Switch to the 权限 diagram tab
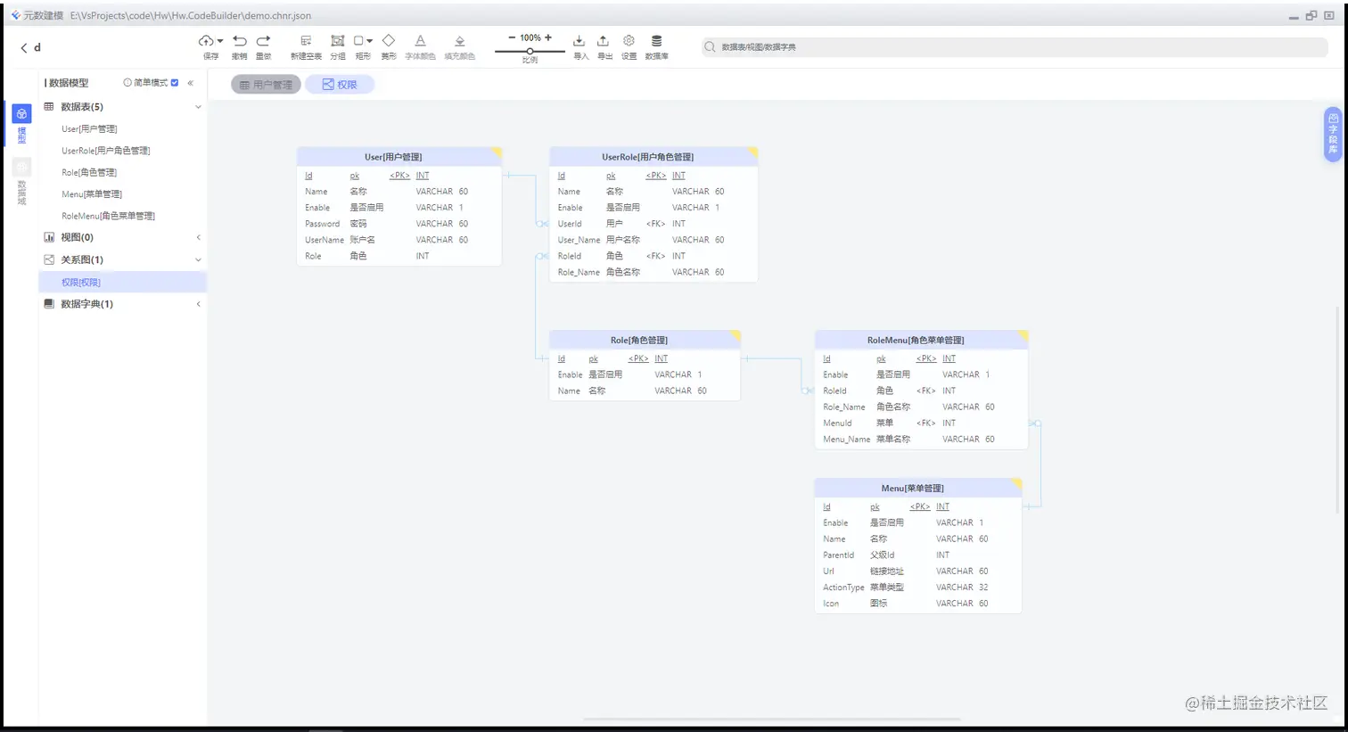The height and width of the screenshot is (732, 1348). tap(340, 85)
